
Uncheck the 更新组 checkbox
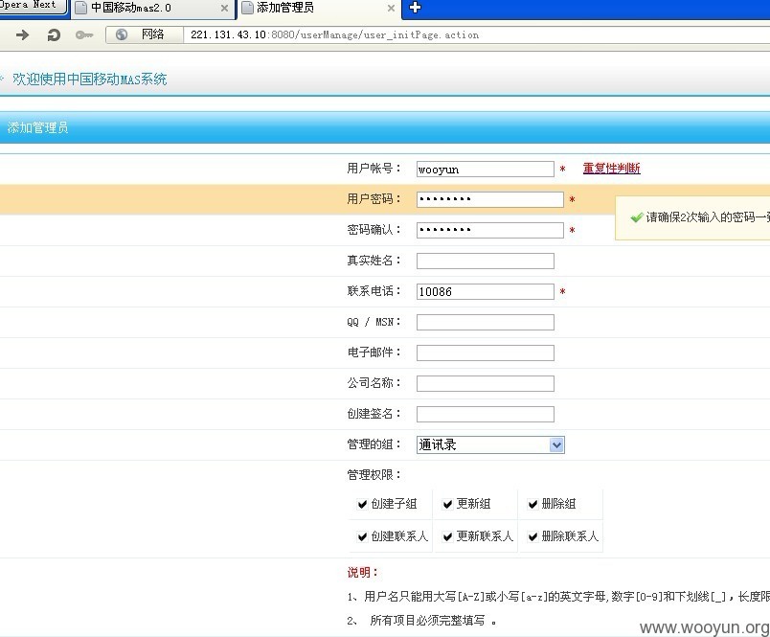coord(447,505)
